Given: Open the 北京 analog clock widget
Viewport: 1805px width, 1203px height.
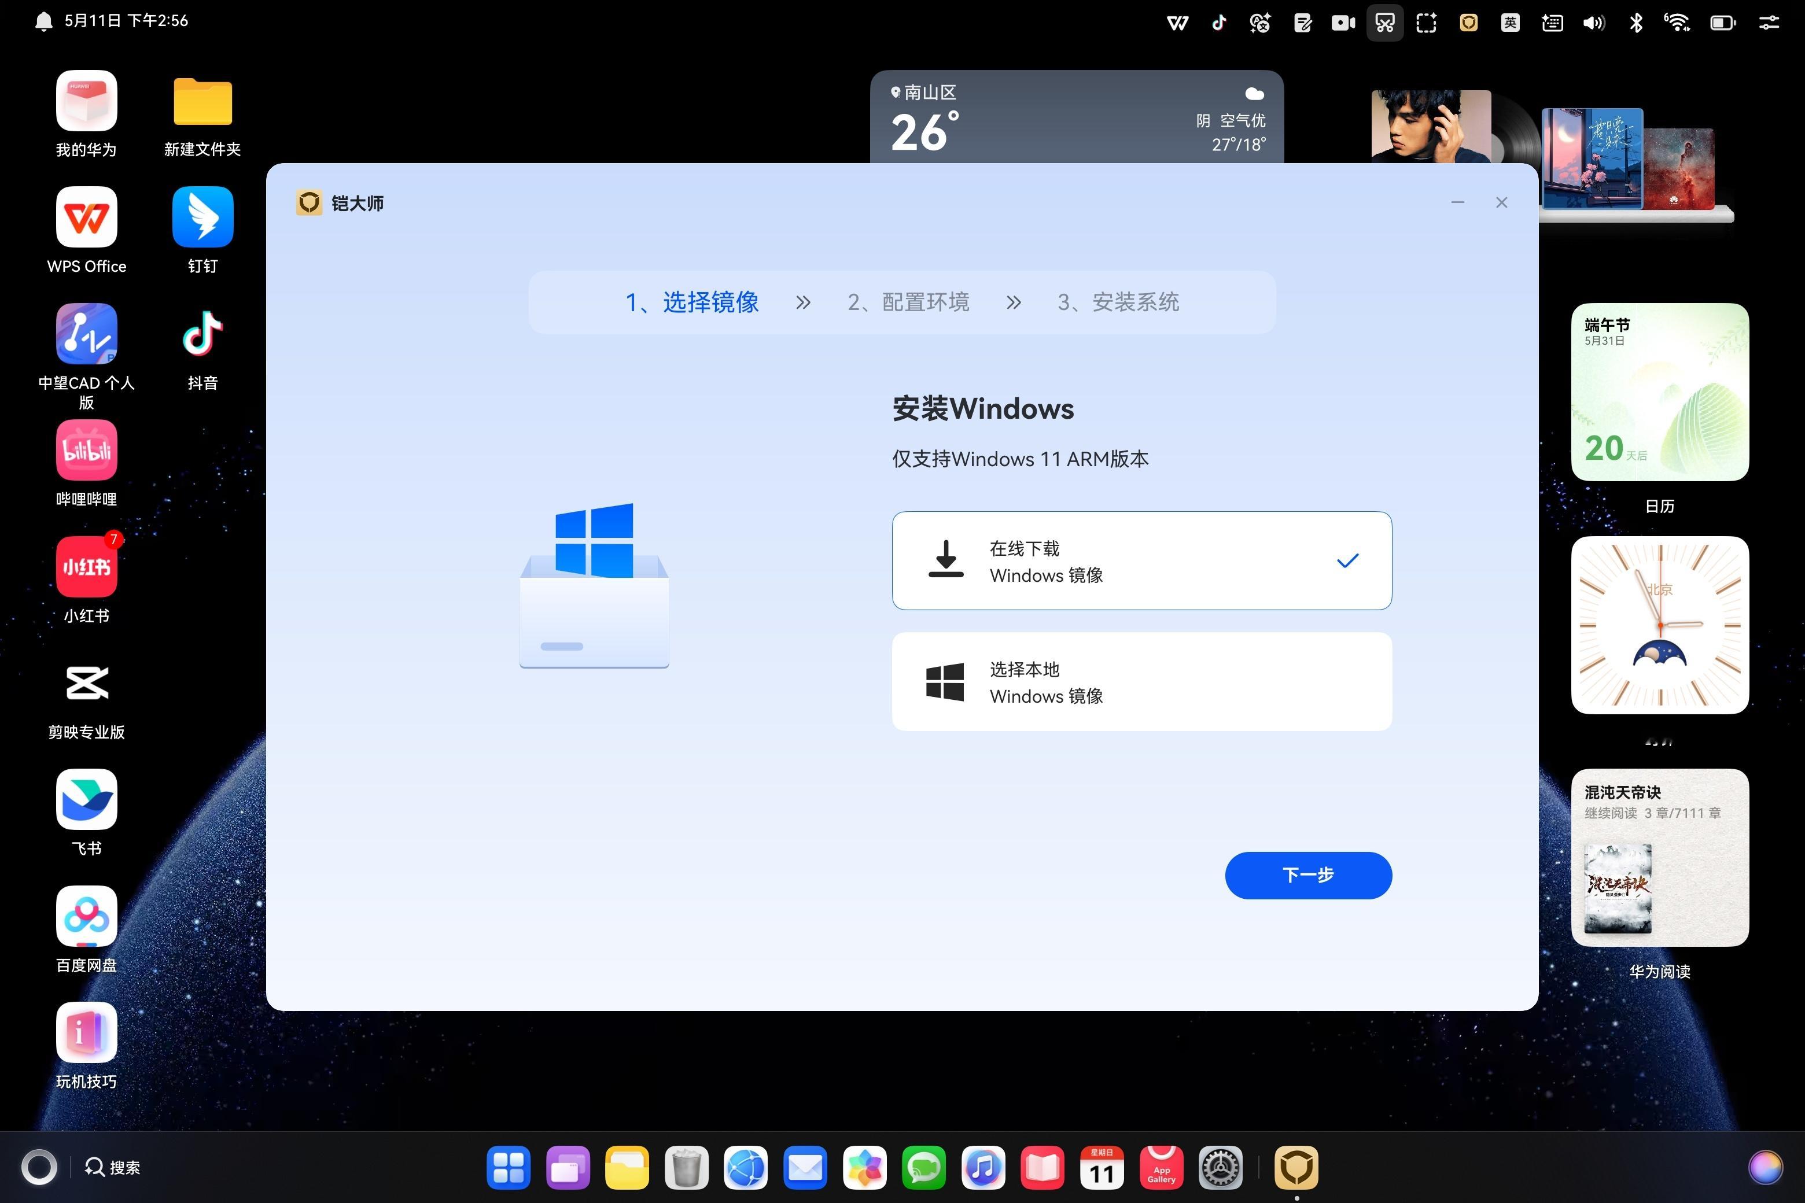Looking at the screenshot, I should coord(1660,625).
